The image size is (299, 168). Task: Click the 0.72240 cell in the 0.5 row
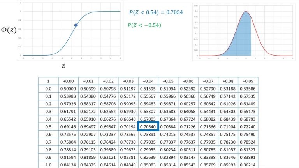pyautogui.click(x=248, y=127)
